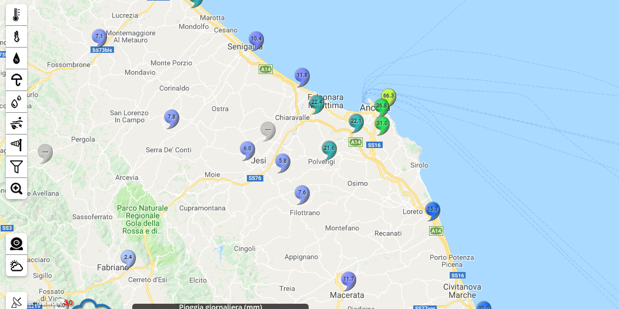Open the 7.1 marker near Montemaggiore Al Metauro
This screenshot has width=619, height=309.
(99, 37)
